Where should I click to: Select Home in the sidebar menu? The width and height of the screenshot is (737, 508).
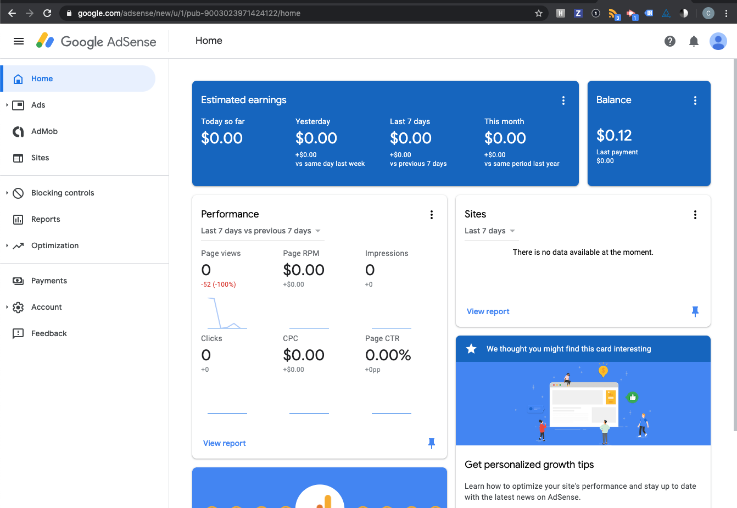(42, 79)
